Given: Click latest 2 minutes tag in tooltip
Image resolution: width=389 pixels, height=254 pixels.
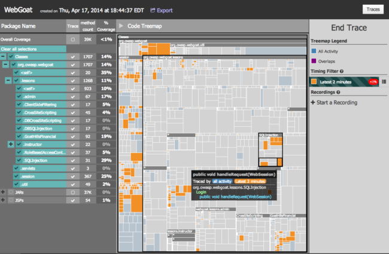Looking at the screenshot, I should tap(250, 182).
